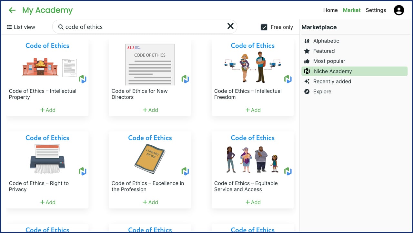413x233 pixels.
Task: Add the Code of Ethics – Right to Privacy tutorial
Action: (48, 202)
